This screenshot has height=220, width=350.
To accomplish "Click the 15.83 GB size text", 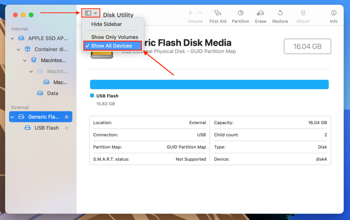I will (105, 104).
